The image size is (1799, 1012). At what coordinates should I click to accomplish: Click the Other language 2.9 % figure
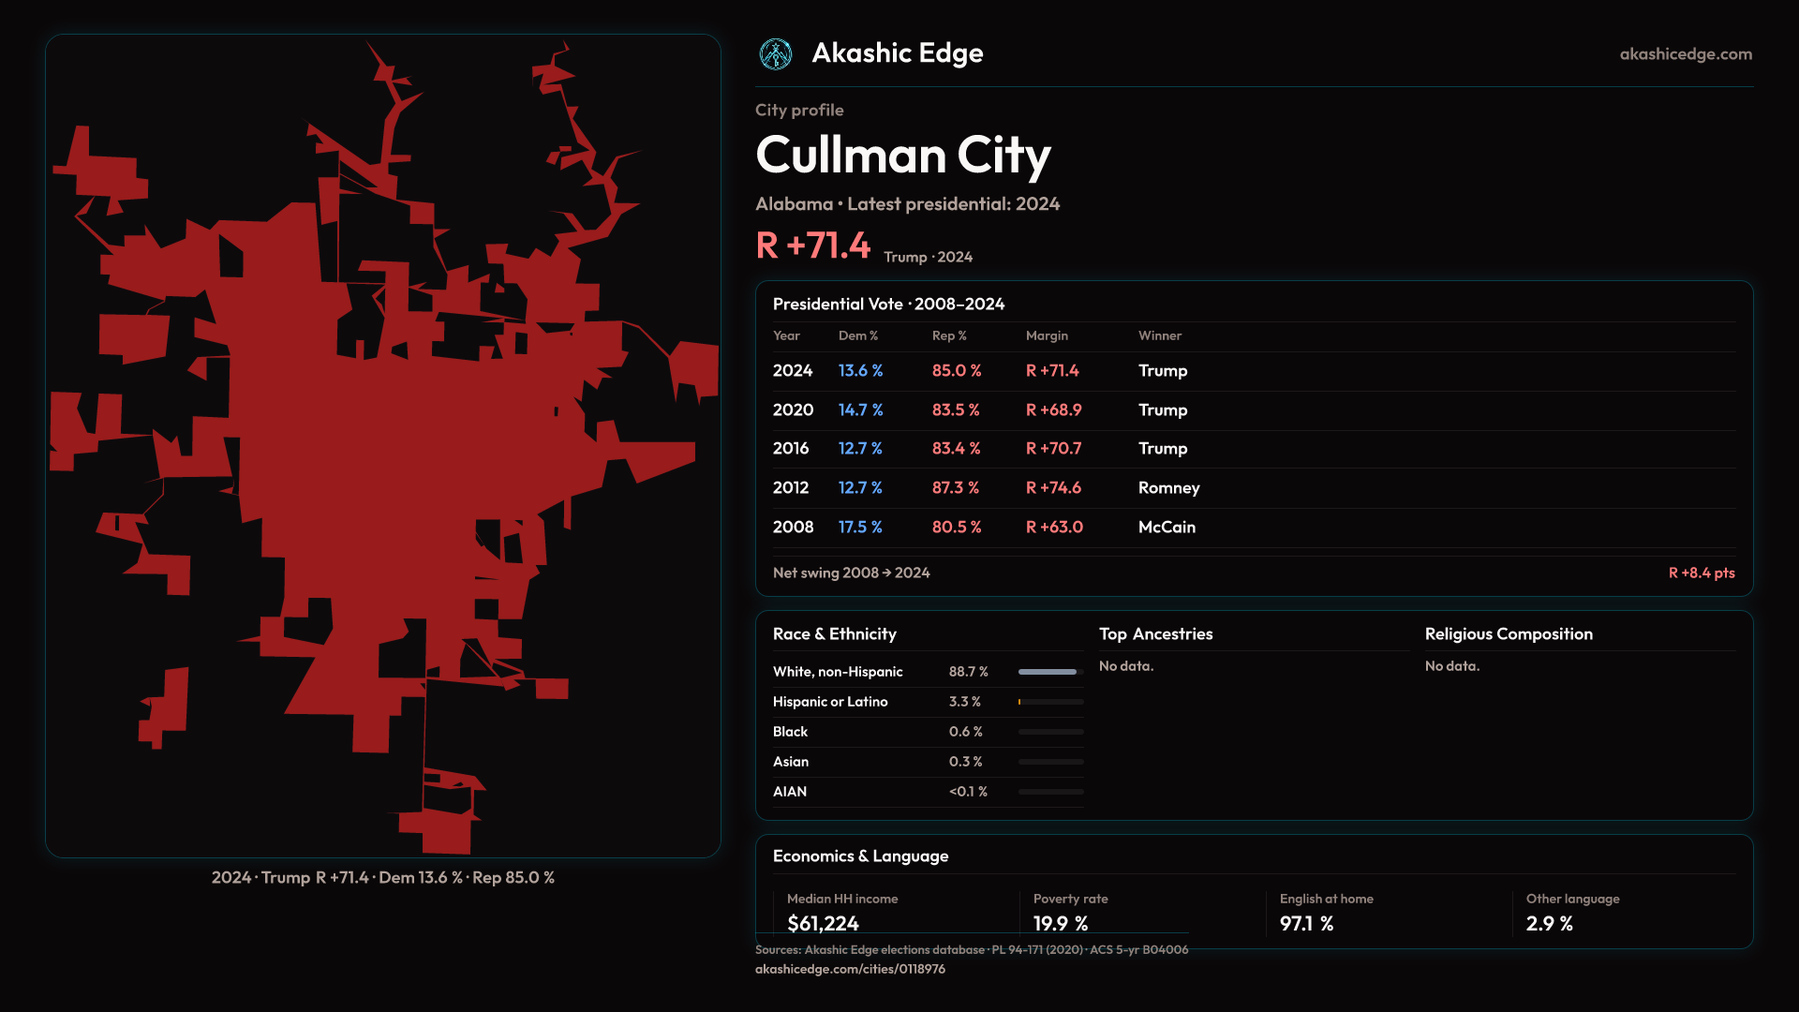1549,924
